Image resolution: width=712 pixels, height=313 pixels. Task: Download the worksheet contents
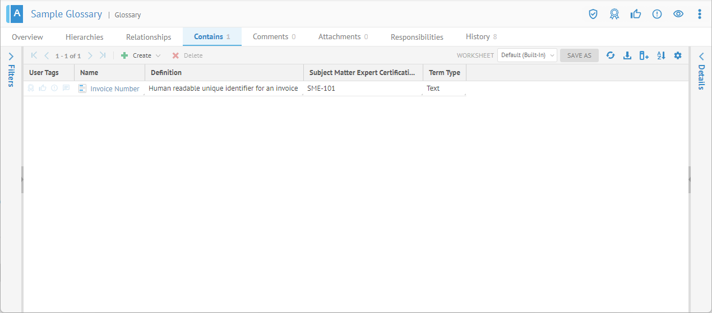(x=627, y=55)
